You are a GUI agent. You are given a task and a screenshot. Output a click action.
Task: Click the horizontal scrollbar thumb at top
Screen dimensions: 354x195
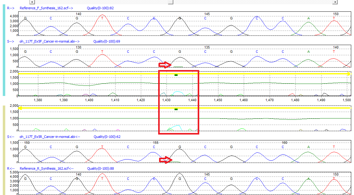(x=171, y=2)
